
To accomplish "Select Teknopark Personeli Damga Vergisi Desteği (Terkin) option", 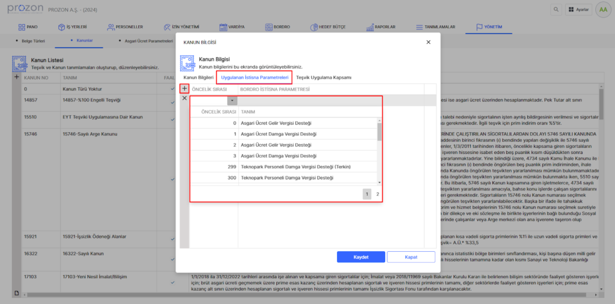I will pos(295,166).
